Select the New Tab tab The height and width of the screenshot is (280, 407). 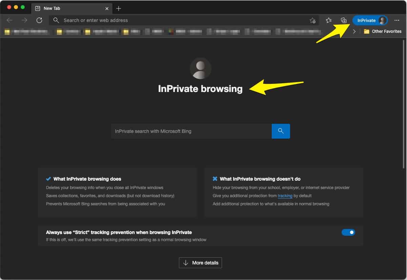[72, 8]
